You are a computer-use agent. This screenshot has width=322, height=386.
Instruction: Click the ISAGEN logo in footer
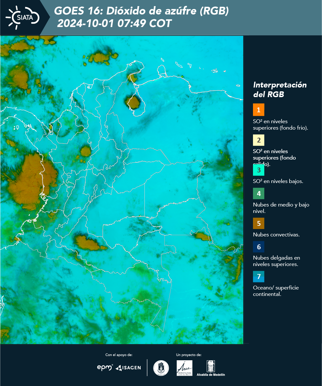(128, 368)
